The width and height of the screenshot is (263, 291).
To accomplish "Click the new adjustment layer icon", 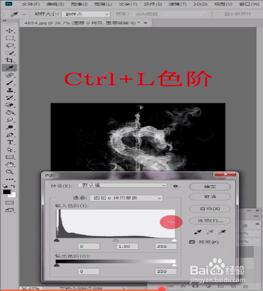I will click(x=209, y=287).
